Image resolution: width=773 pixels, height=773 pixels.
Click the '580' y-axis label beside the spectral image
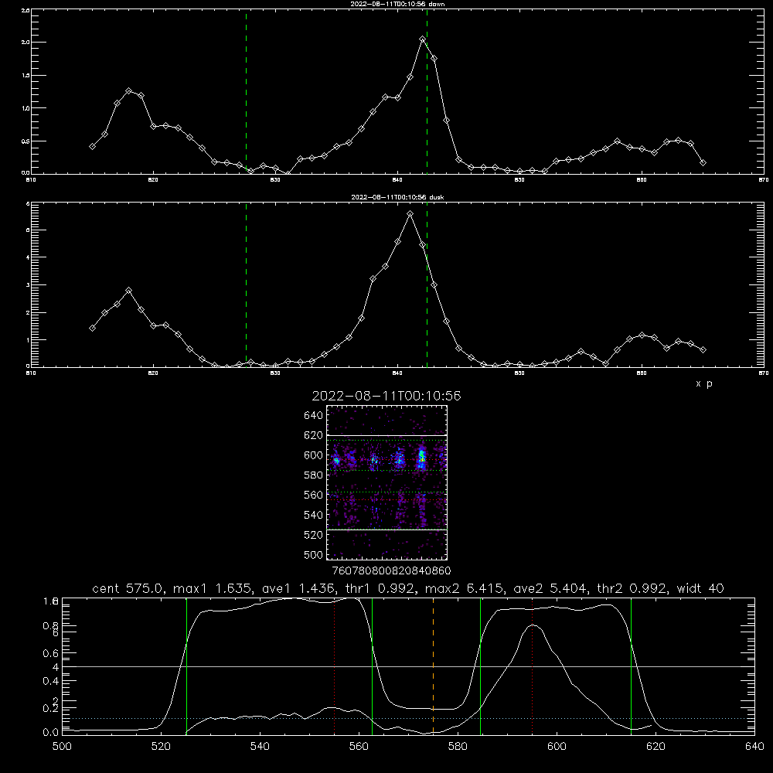pos(314,475)
